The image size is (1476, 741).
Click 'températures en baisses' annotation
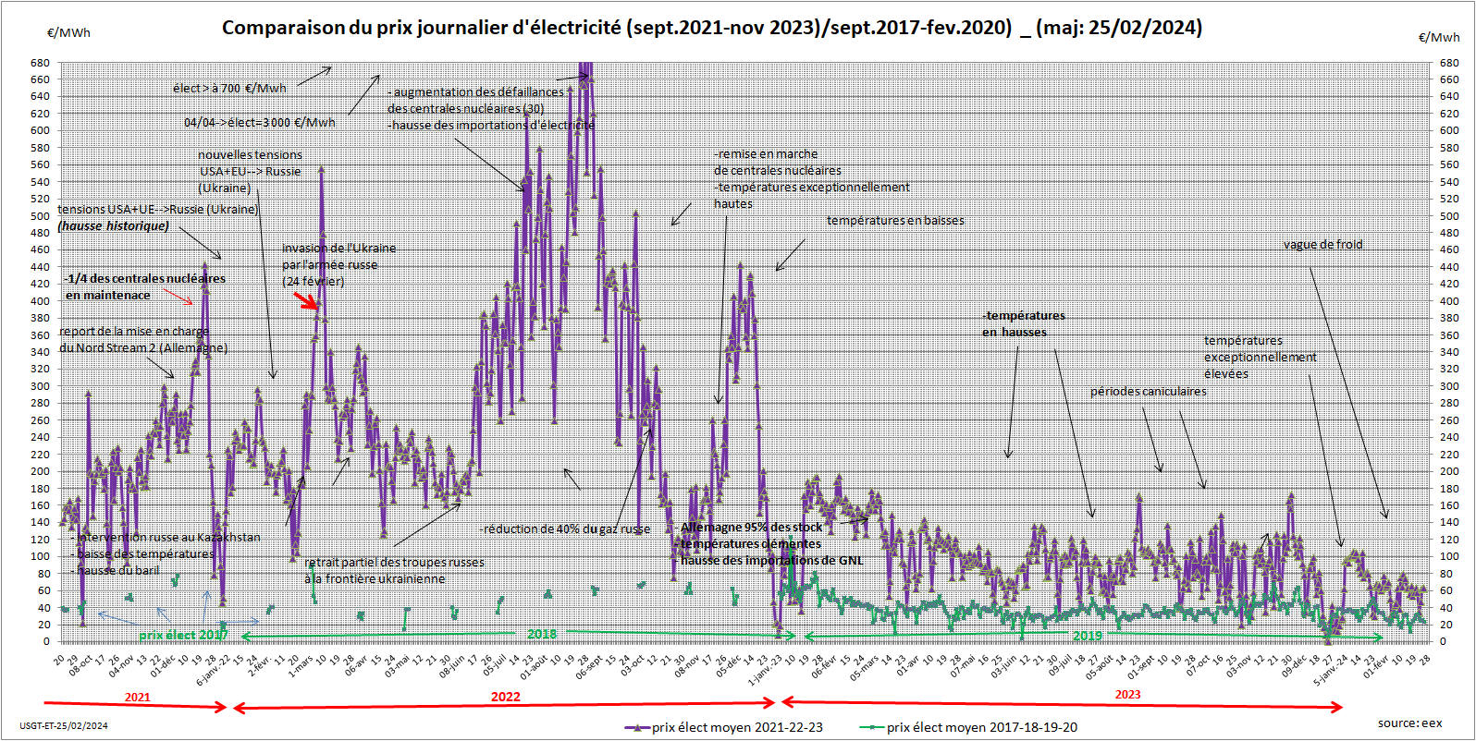coord(895,221)
